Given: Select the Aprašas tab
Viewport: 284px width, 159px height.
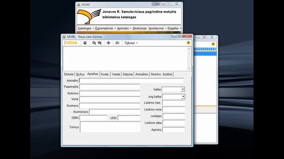Looking at the screenshot, I should pyautogui.click(x=93, y=74).
